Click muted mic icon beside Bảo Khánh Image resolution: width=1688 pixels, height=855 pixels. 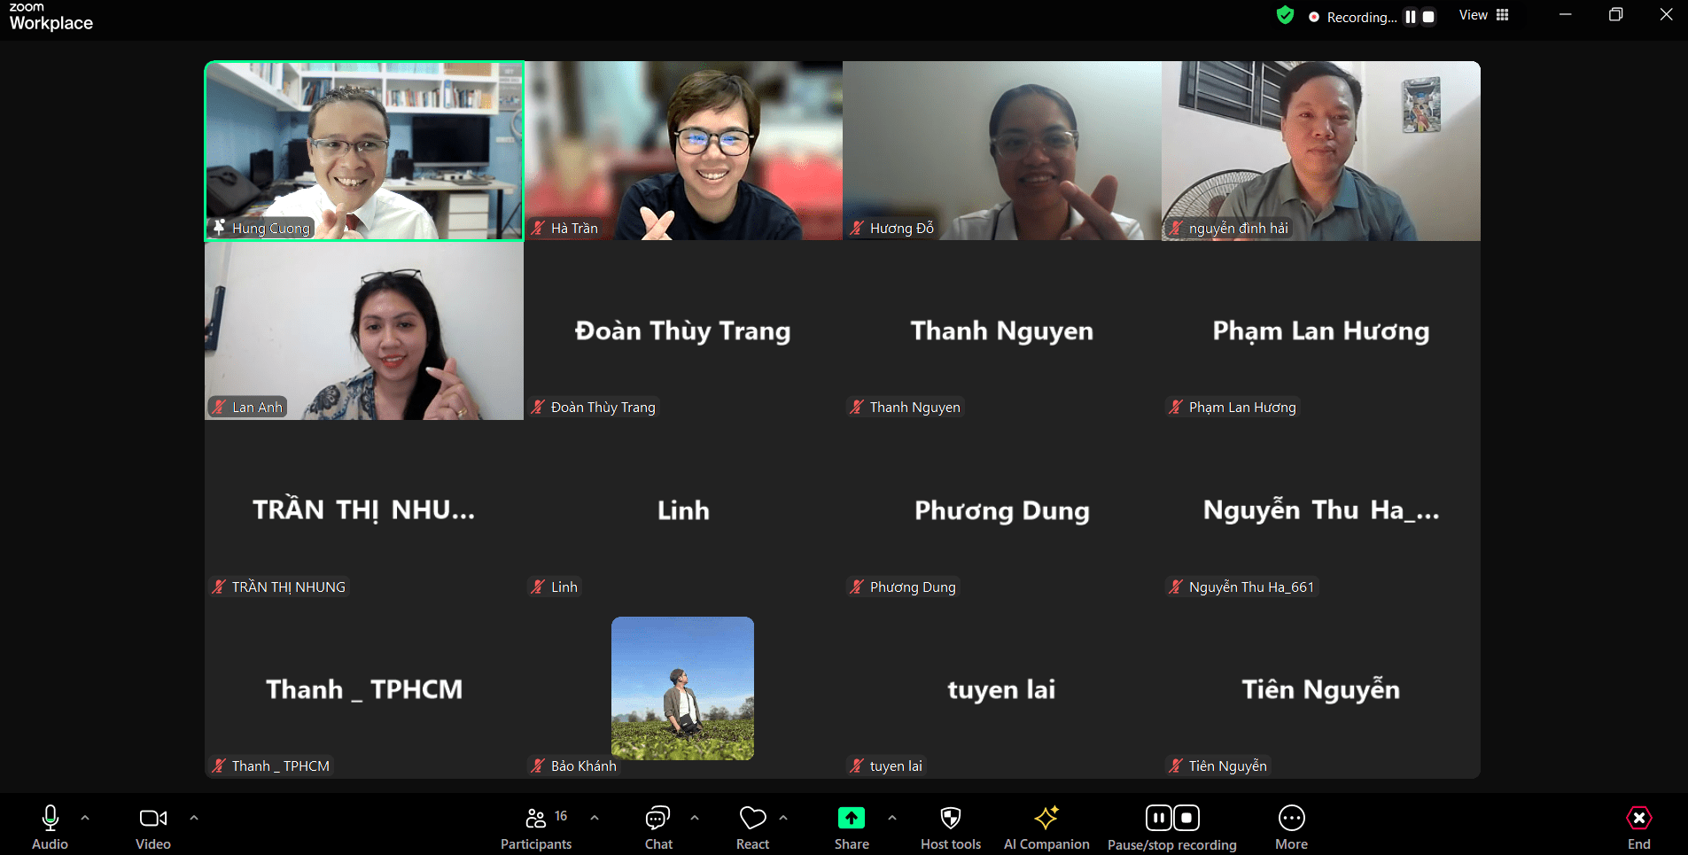[538, 766]
